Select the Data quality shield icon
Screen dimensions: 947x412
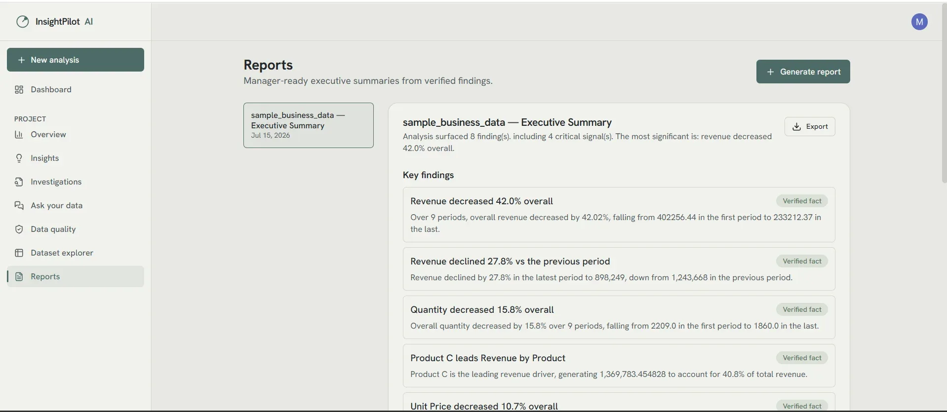pyautogui.click(x=19, y=229)
